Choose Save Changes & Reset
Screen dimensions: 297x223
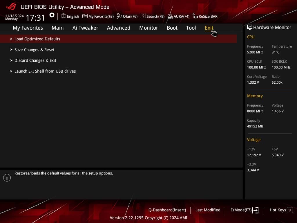[35, 50]
